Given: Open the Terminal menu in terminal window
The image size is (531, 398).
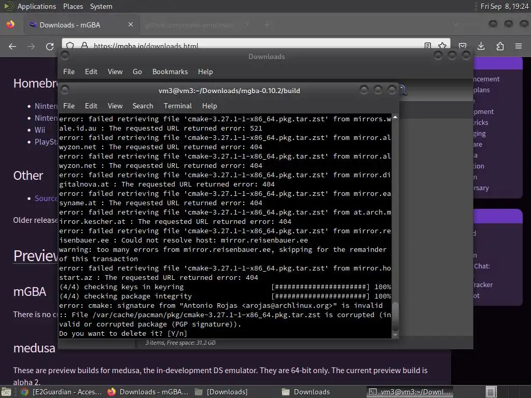Looking at the screenshot, I should coord(178,106).
